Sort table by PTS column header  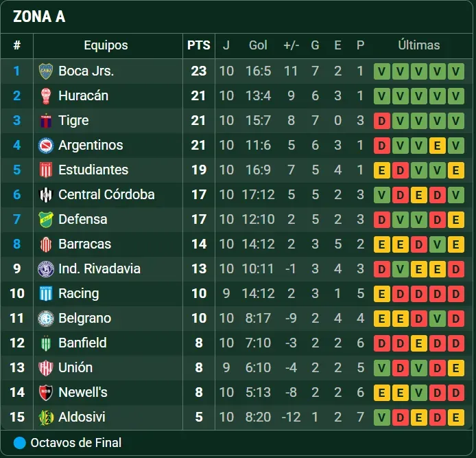[199, 45]
